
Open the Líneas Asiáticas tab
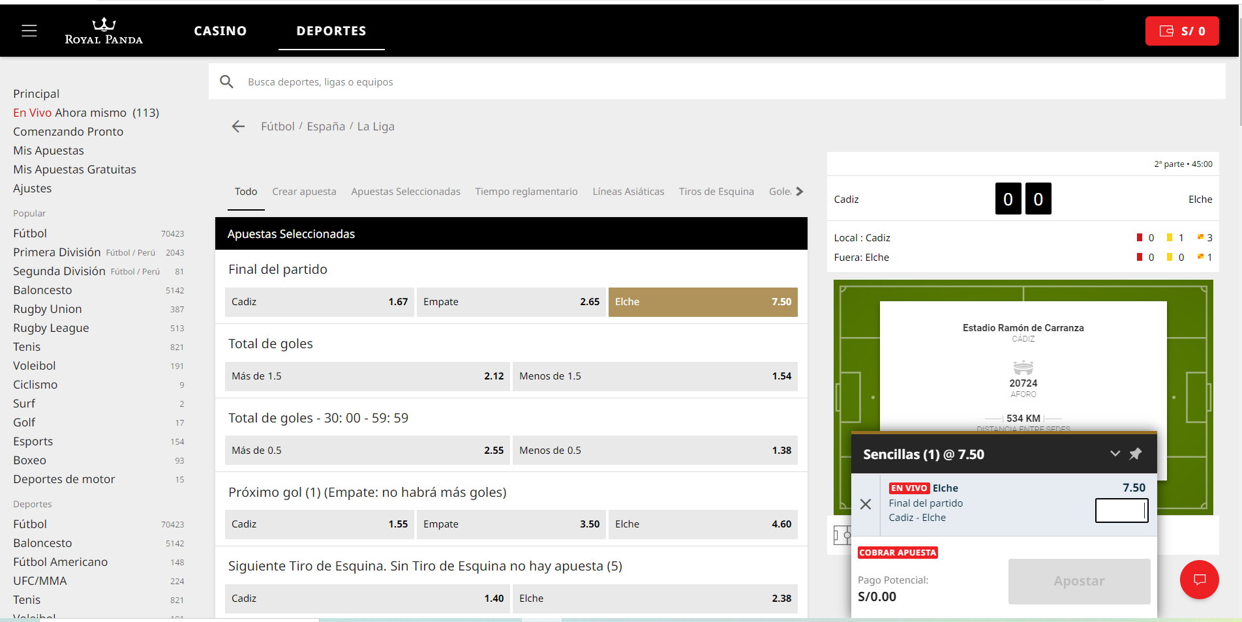tap(628, 192)
